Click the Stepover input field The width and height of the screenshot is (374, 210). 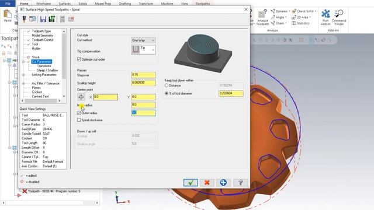click(143, 75)
